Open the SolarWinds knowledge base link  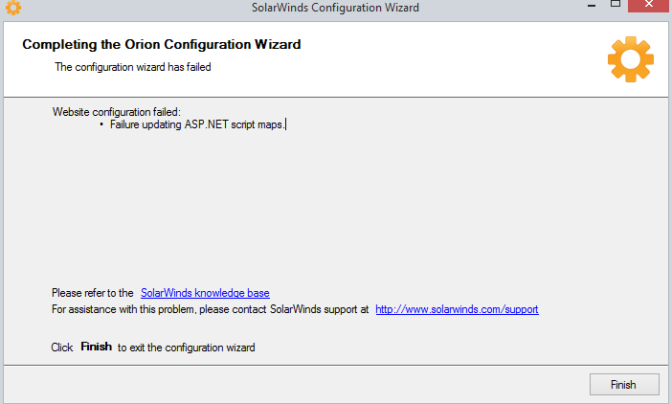tap(205, 293)
